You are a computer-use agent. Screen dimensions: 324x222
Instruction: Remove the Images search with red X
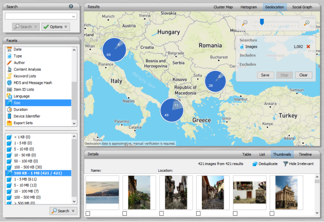point(308,47)
